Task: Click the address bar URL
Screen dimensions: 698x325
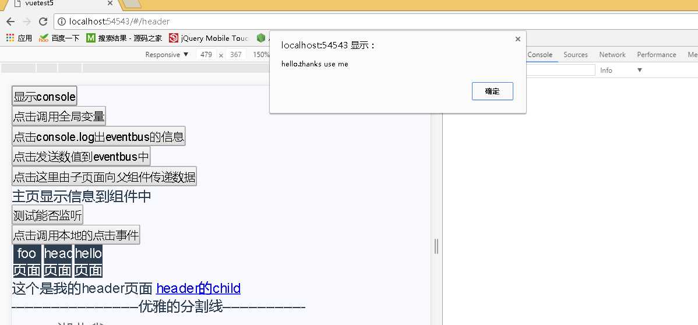Action: coord(119,22)
